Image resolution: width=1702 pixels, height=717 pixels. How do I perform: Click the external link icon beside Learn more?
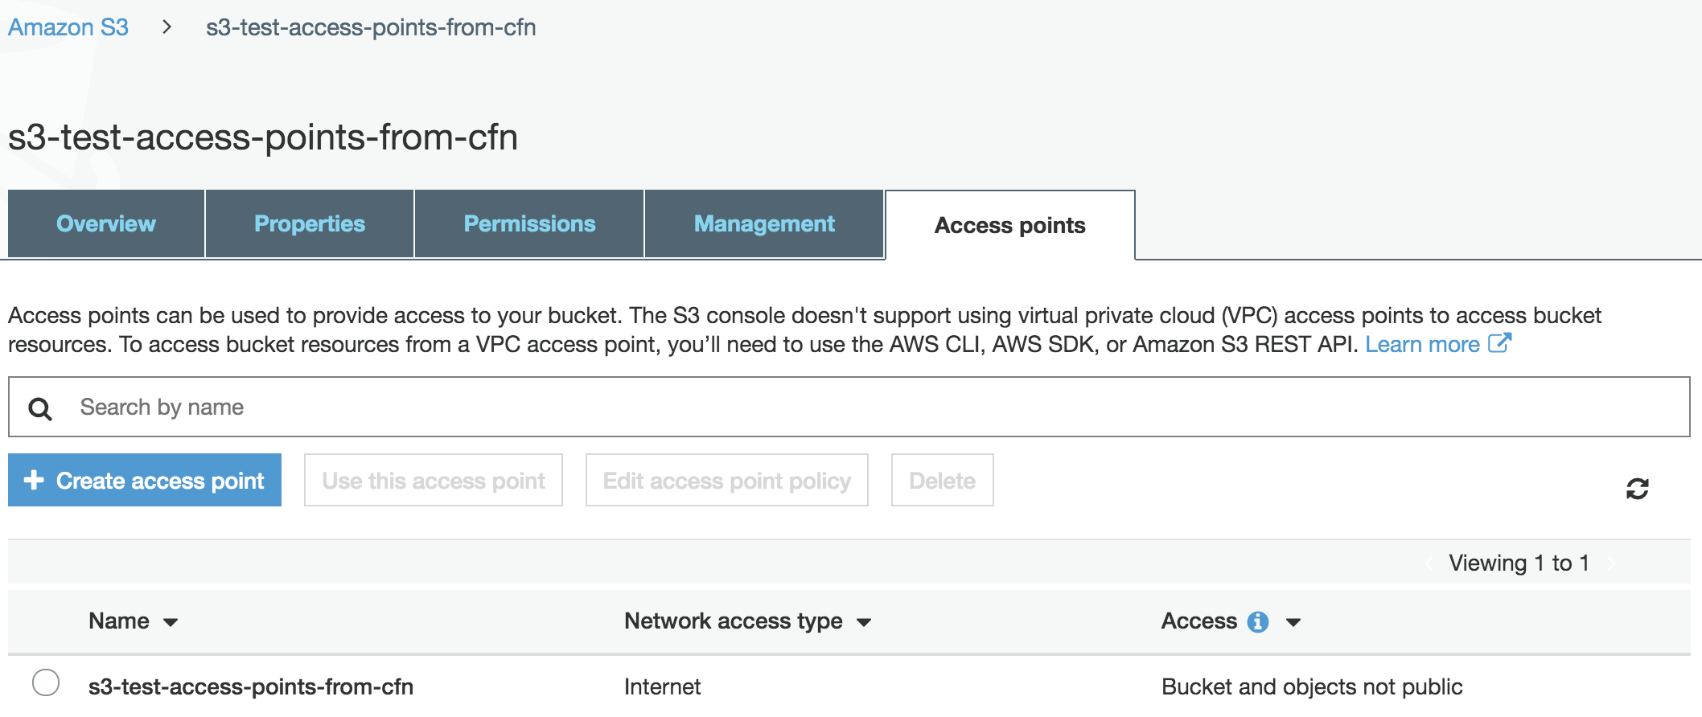click(x=1500, y=343)
